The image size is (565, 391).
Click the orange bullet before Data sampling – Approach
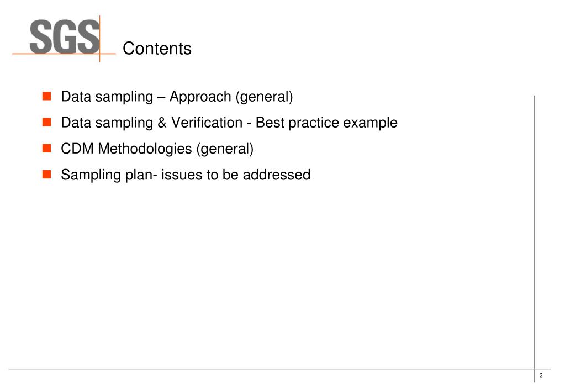(x=46, y=96)
